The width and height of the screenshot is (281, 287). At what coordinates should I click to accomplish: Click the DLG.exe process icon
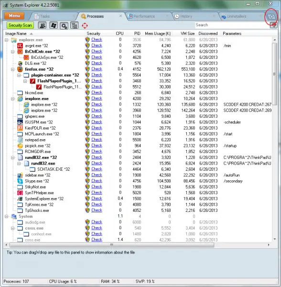tap(20, 63)
